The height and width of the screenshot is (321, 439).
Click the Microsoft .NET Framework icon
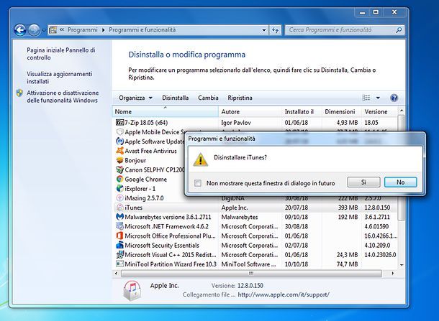[119, 226]
